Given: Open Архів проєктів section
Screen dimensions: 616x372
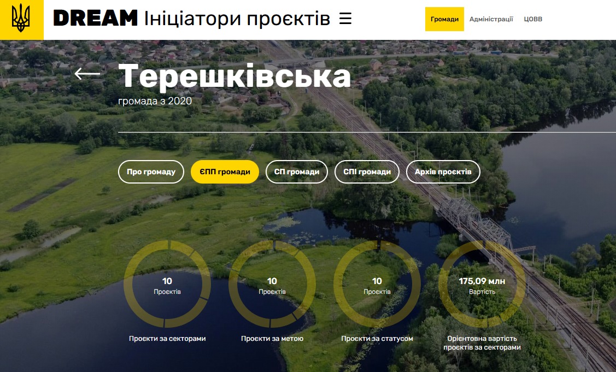Looking at the screenshot, I should (x=443, y=172).
